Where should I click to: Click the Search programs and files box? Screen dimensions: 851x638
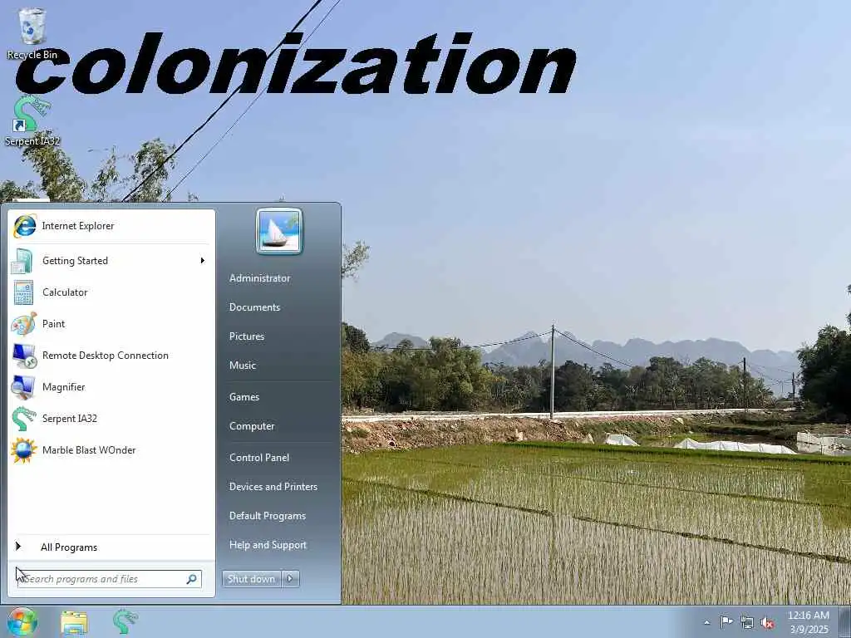(x=110, y=579)
